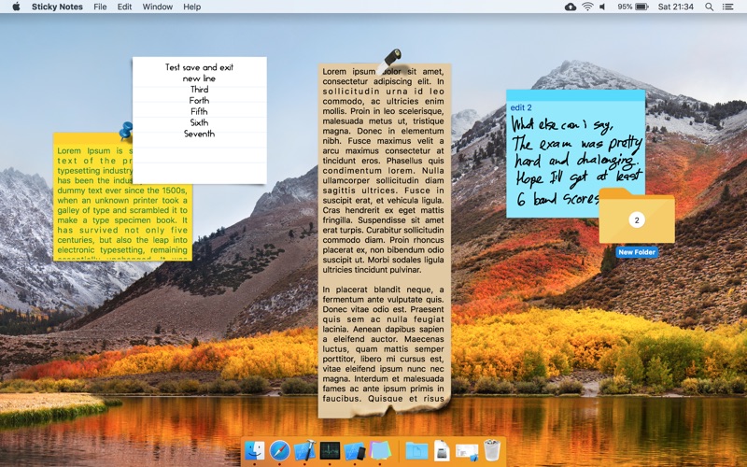Screen dimensions: 747x467
Task: Click handwritten 'The exam was pretty' line
Action: pyautogui.click(x=577, y=143)
